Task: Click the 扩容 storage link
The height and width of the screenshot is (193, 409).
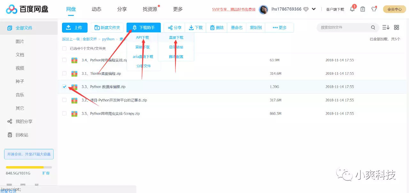Action: 46,173
